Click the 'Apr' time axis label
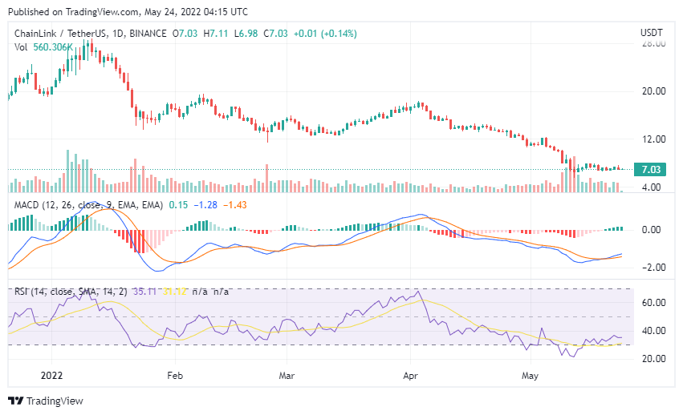The height and width of the screenshot is (415, 683). point(410,376)
